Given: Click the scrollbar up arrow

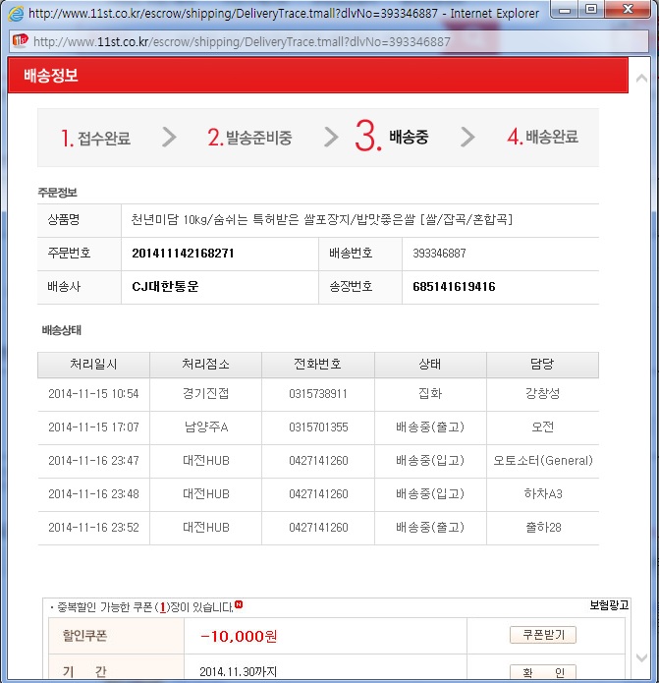Looking at the screenshot, I should click(641, 79).
